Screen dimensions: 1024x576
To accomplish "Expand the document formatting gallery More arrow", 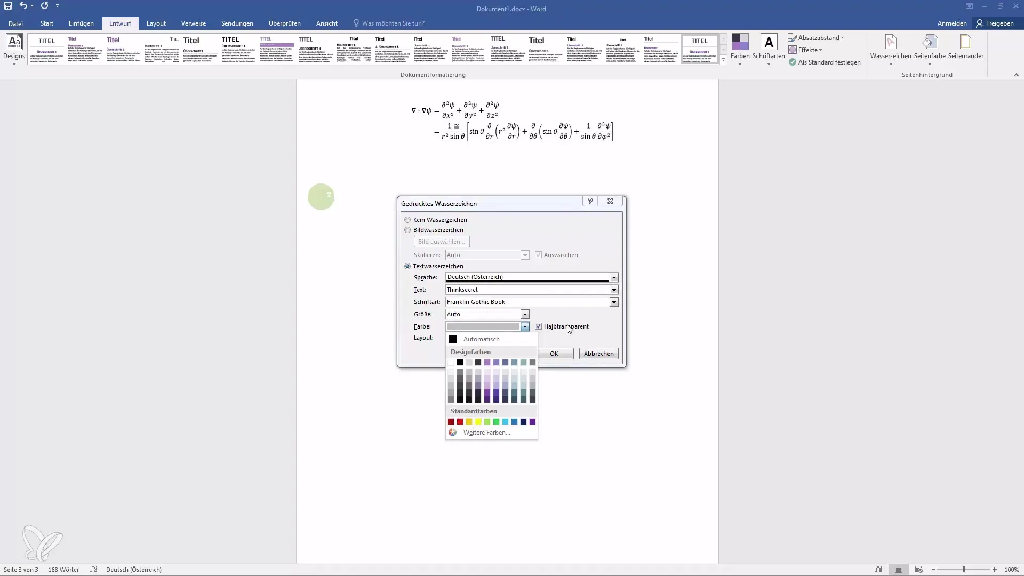I will point(723,60).
